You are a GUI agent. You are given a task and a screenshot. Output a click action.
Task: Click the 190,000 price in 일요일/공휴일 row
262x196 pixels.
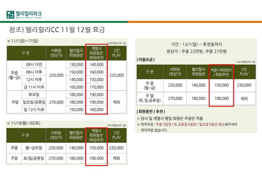click(x=96, y=102)
